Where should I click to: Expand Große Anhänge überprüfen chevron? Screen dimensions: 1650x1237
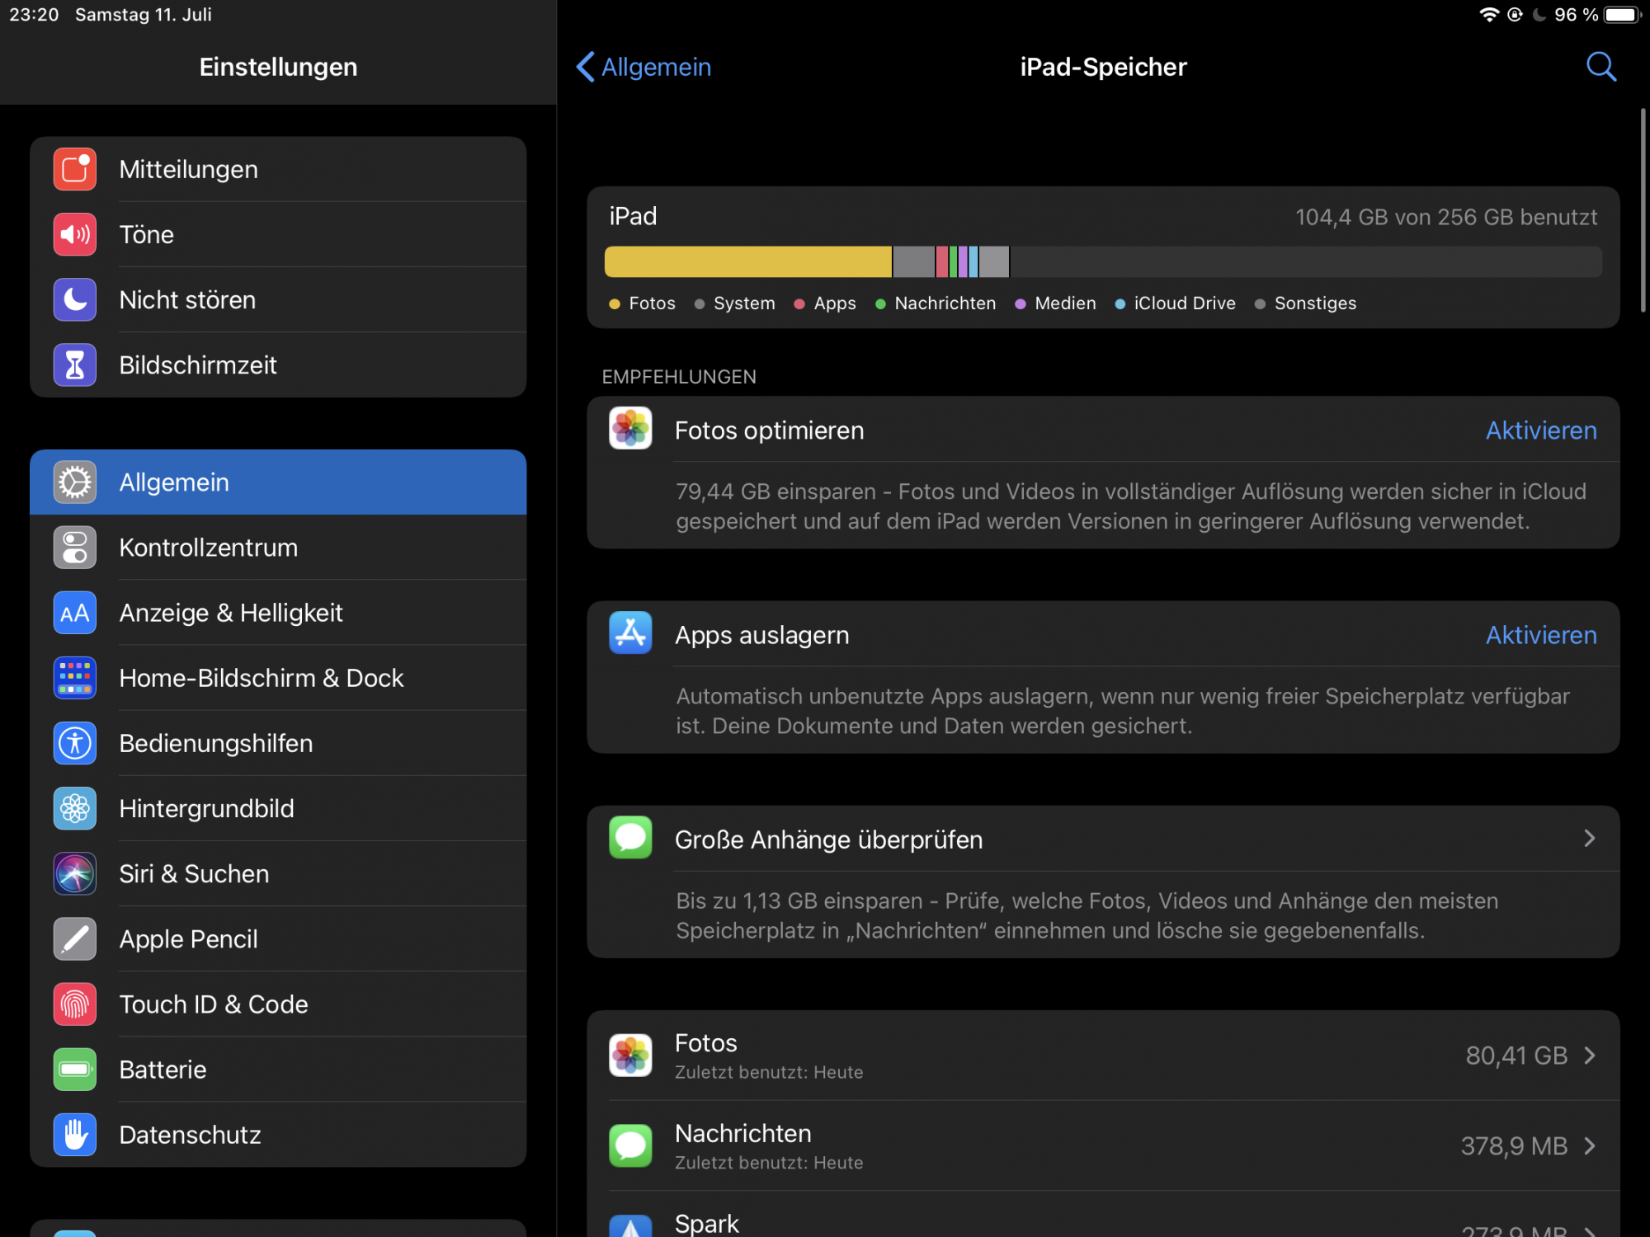[x=1589, y=840]
